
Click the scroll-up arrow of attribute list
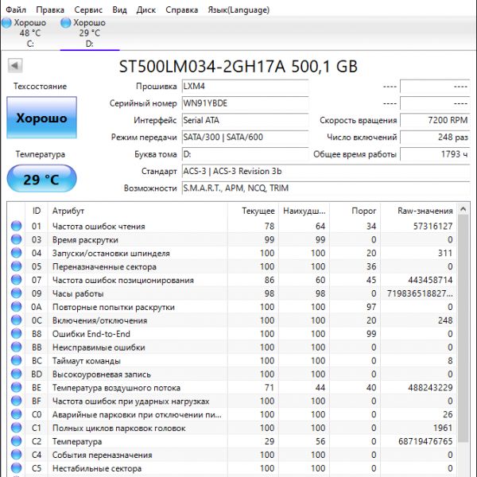point(463,209)
